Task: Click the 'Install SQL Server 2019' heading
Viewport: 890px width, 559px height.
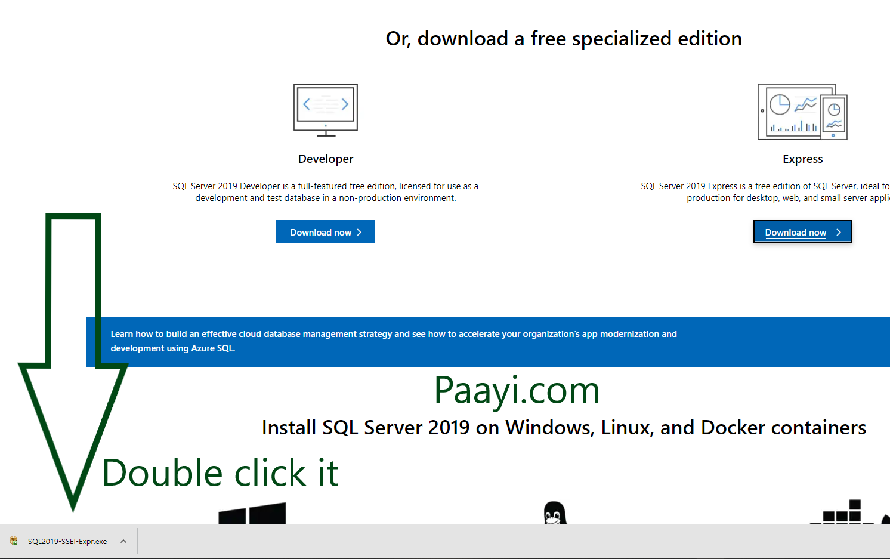Action: coord(564,427)
